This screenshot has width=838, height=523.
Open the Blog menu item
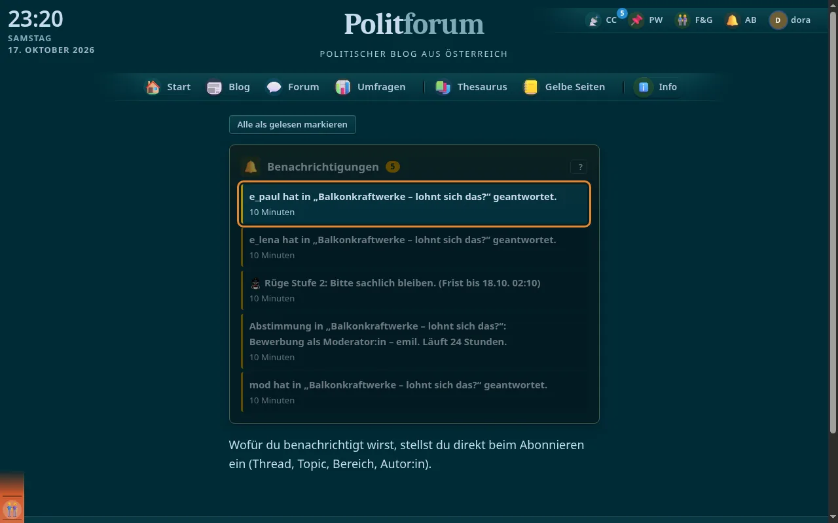228,87
